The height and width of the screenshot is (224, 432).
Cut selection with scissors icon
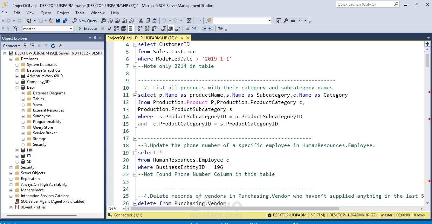point(141,21)
